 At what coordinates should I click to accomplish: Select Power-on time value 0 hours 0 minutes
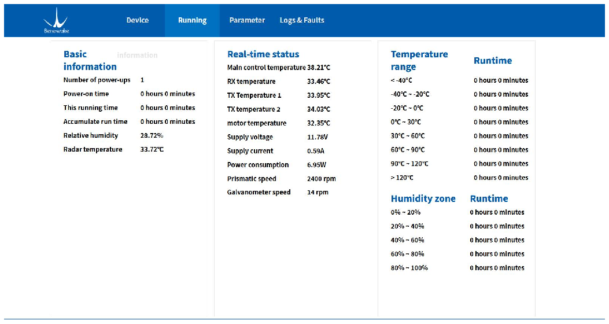click(168, 94)
